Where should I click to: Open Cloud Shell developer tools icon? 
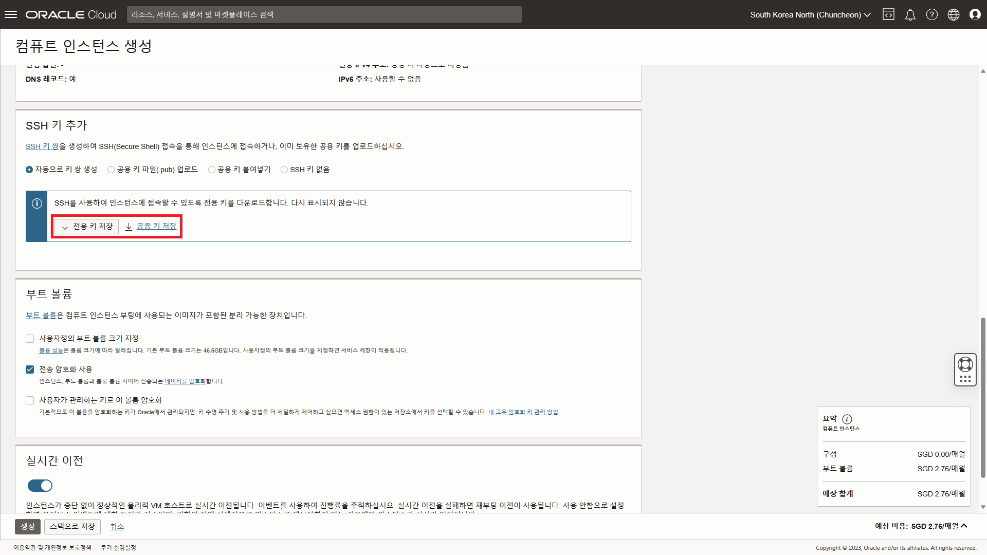(x=888, y=14)
